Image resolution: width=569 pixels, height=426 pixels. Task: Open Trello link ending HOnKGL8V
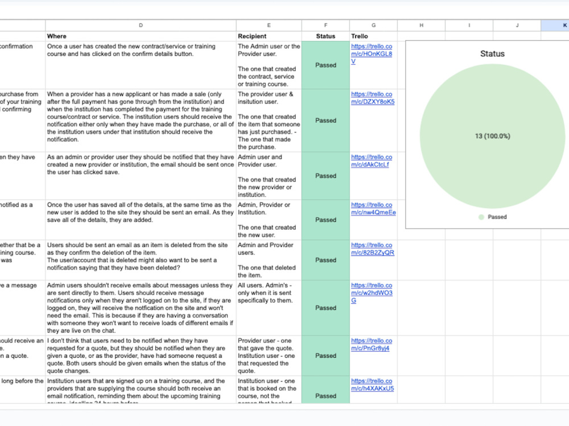coord(372,53)
